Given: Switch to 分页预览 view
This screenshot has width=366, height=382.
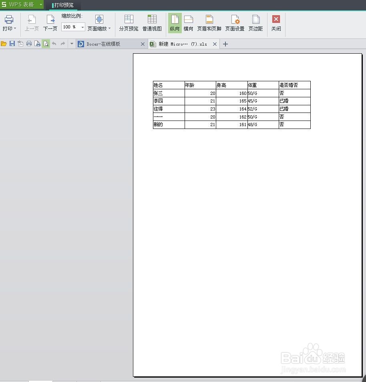Looking at the screenshot, I should pyautogui.click(x=129, y=23).
